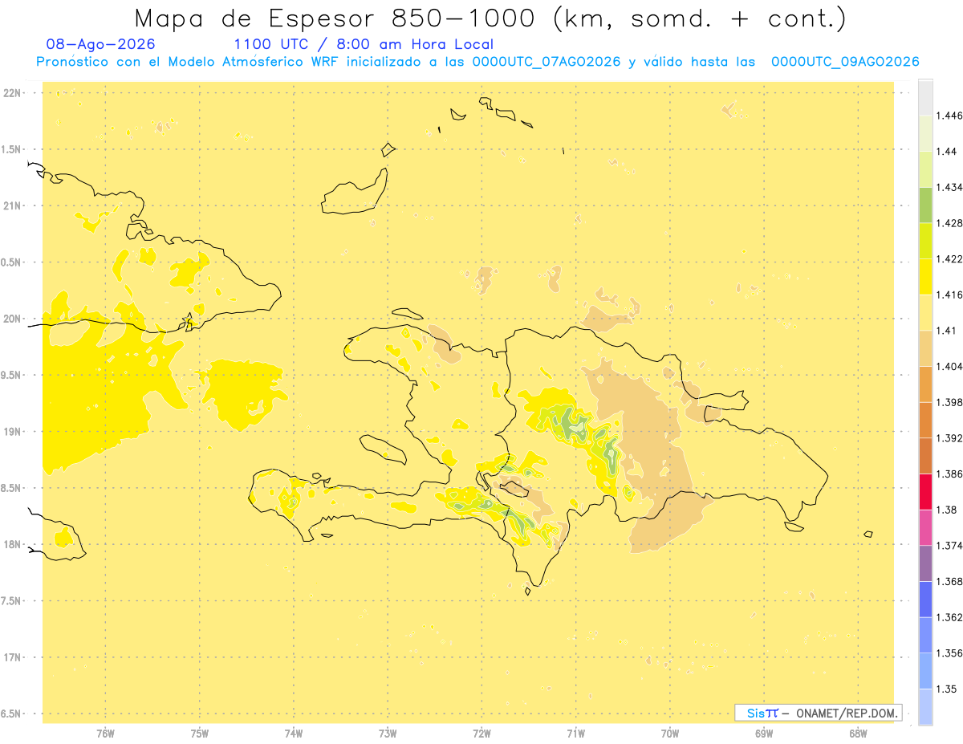
Task: Click the '21N' latitude label
Action: (14, 206)
